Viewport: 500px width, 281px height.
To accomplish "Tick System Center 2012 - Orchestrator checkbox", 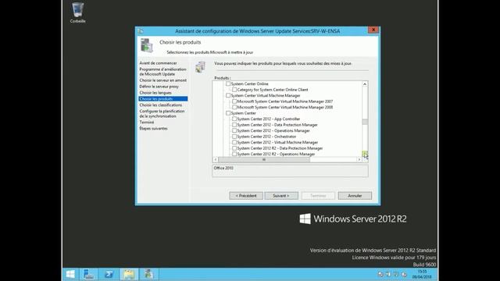I will [x=234, y=137].
